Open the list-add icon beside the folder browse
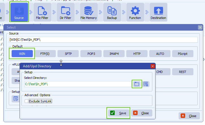The image size is (205, 125). point(146,84)
